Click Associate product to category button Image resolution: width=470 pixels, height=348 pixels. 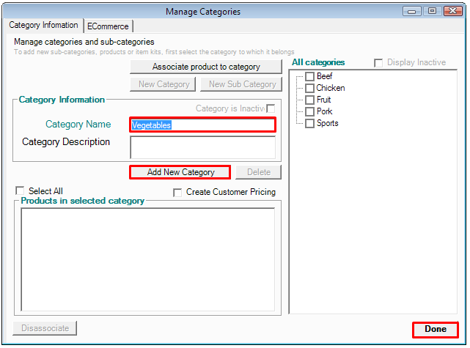pos(206,67)
